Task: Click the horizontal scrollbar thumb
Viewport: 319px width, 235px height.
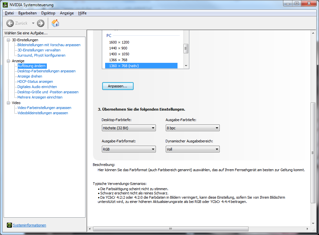Action: [171, 229]
